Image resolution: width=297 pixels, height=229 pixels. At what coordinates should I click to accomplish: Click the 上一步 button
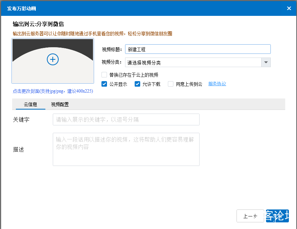pos(250,216)
